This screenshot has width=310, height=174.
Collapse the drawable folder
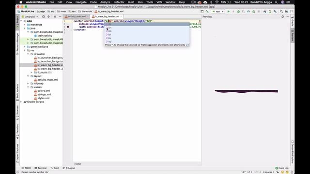pyautogui.click(x=28, y=54)
